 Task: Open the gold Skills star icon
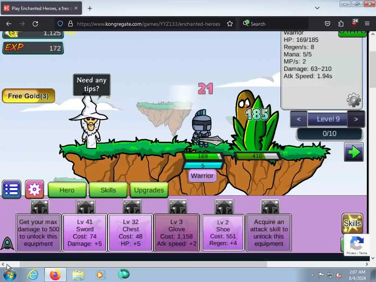click(352, 224)
